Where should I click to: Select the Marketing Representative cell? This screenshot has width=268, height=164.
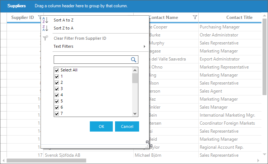[x=230, y=67]
